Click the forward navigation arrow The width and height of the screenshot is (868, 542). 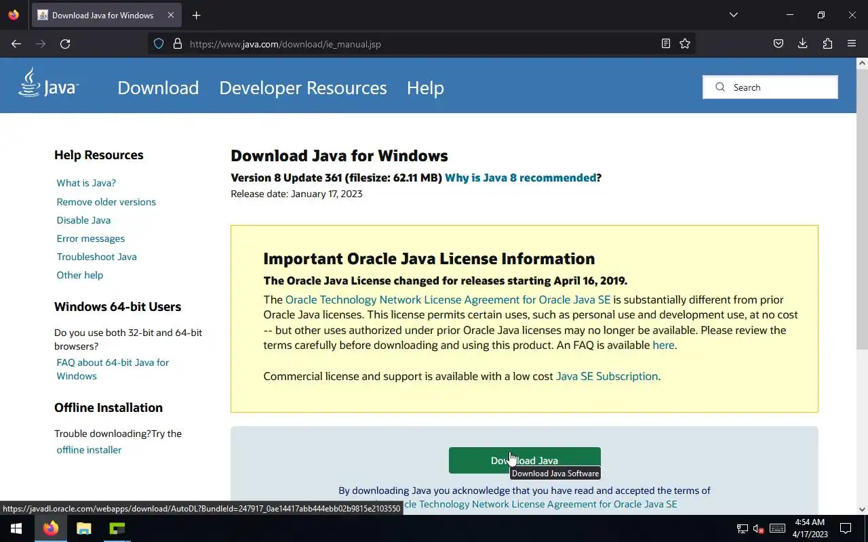click(41, 44)
